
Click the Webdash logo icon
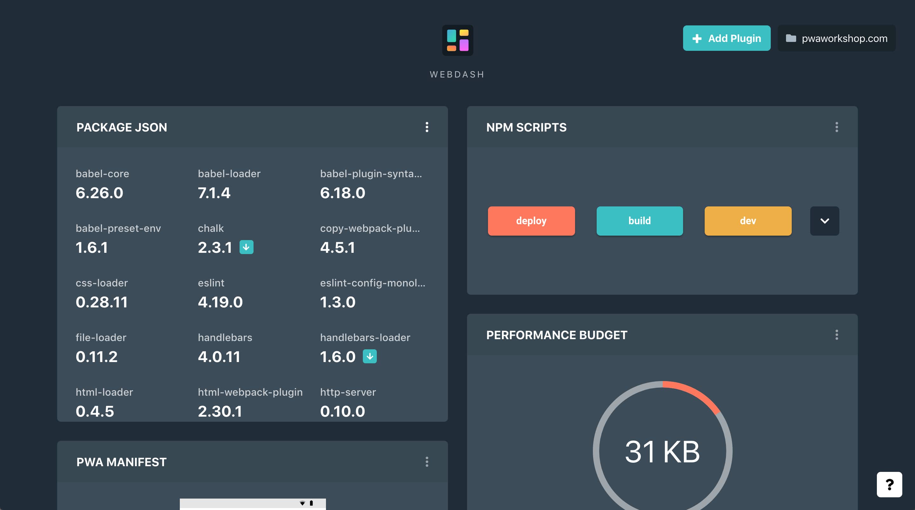point(457,40)
